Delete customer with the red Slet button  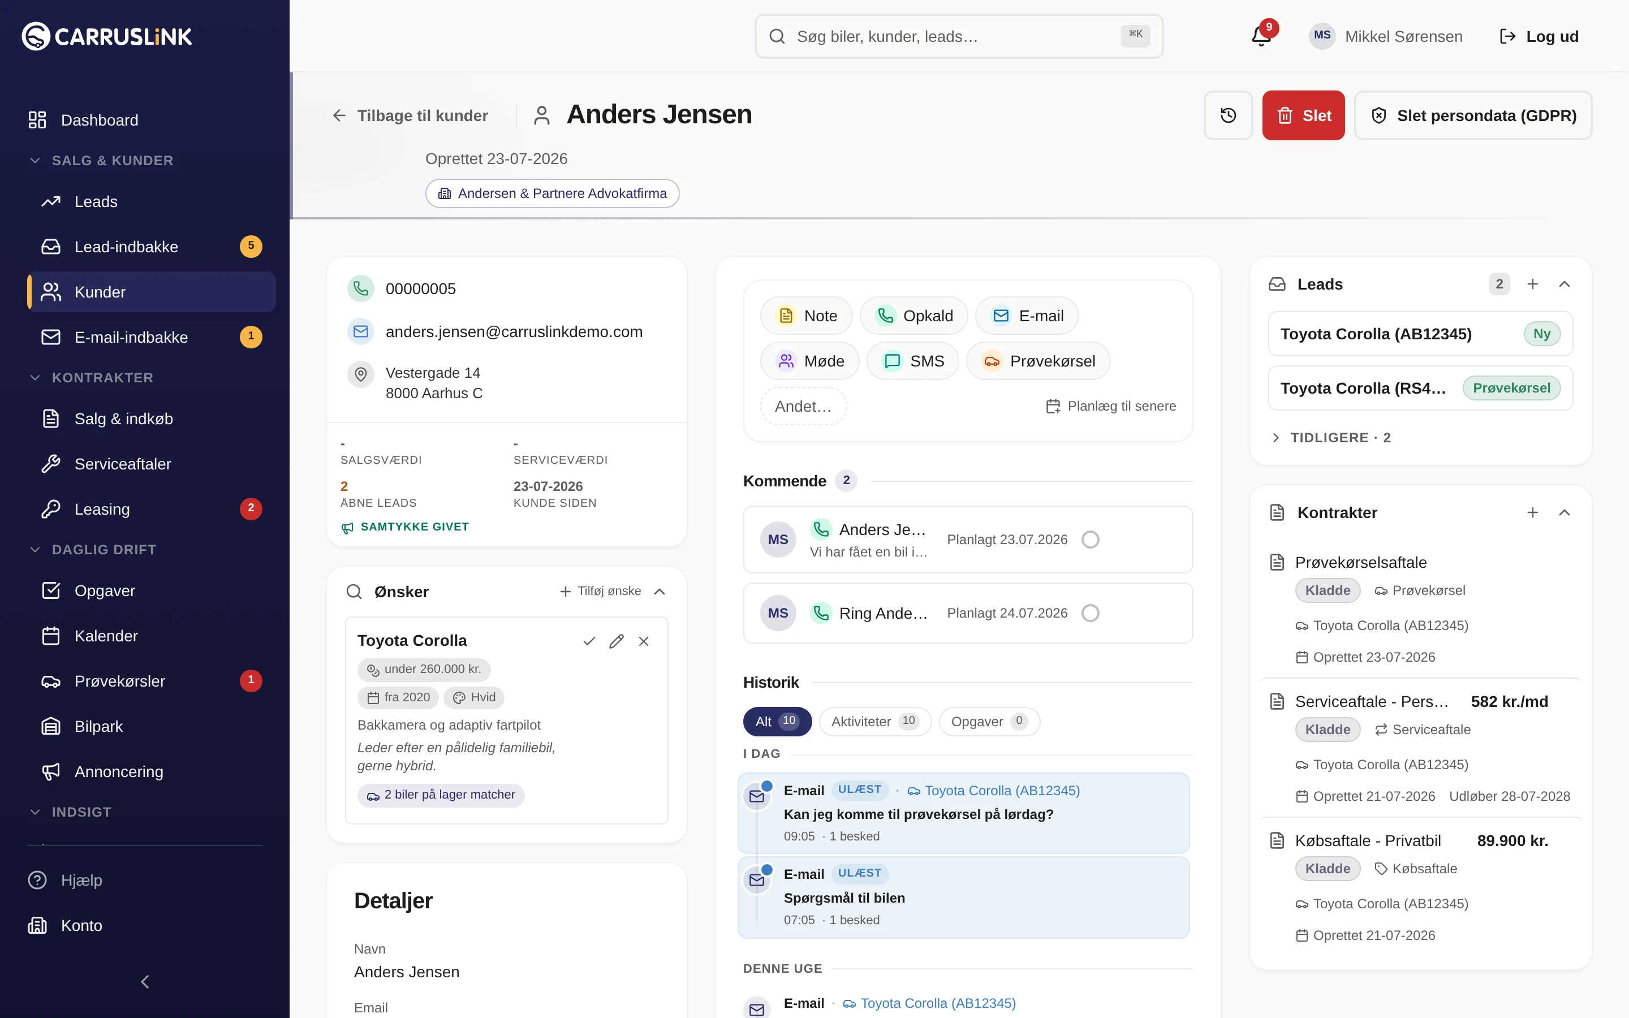[x=1303, y=115]
